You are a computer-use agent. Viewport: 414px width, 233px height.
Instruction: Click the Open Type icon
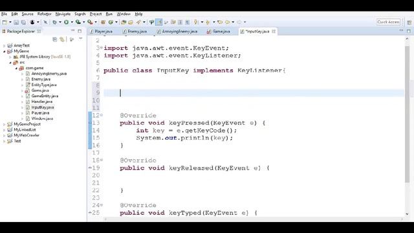click(x=124, y=22)
